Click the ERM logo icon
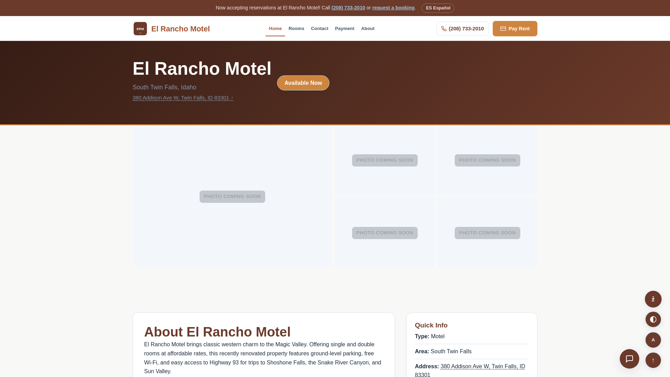Image resolution: width=670 pixels, height=377 pixels. pos(140,29)
